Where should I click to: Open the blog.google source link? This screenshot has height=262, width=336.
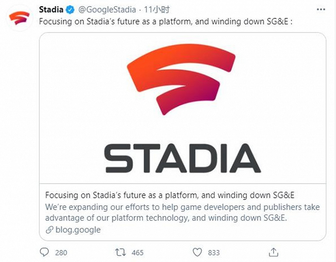pyautogui.click(x=78, y=230)
